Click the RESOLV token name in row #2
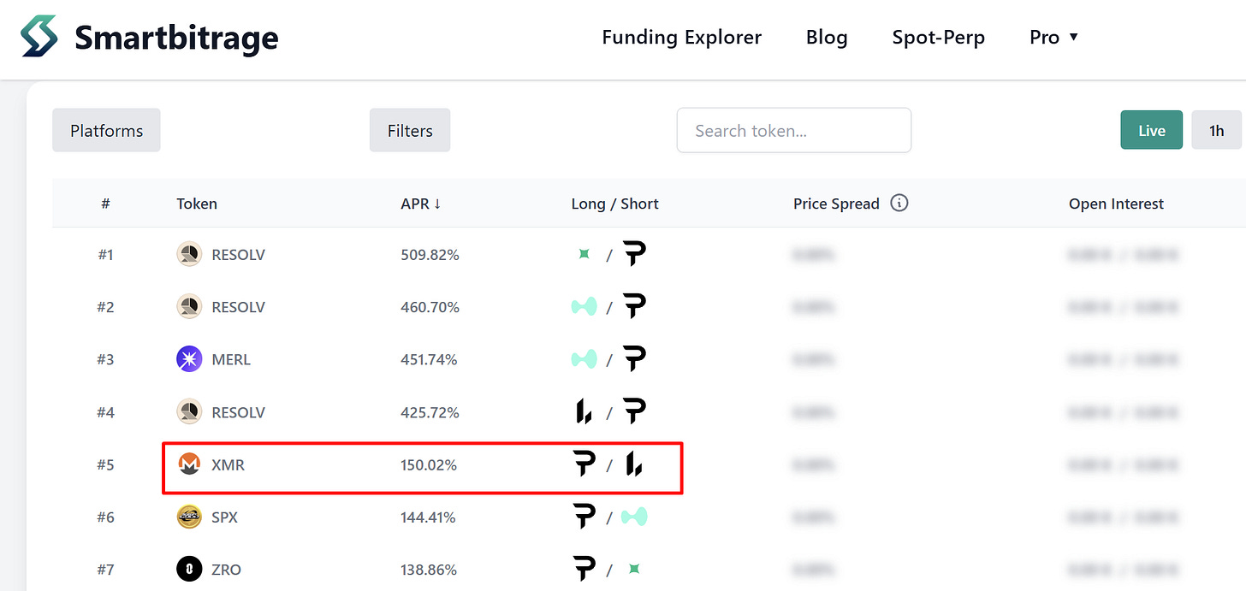1246x591 pixels. coord(239,307)
